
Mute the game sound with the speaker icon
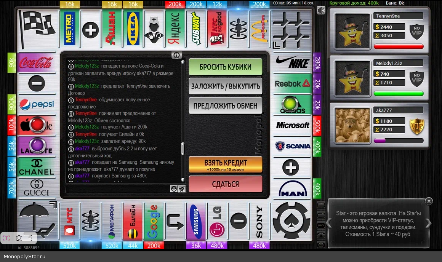(321, 11)
